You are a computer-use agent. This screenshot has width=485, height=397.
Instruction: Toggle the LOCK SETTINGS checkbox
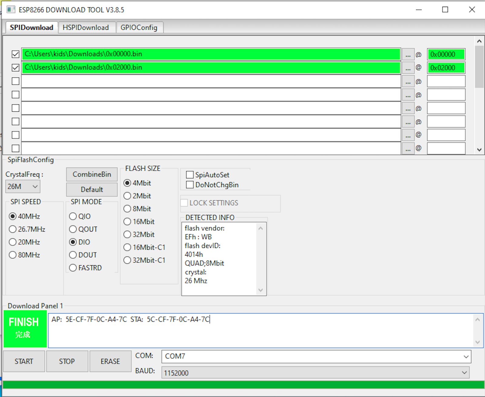click(209, 203)
